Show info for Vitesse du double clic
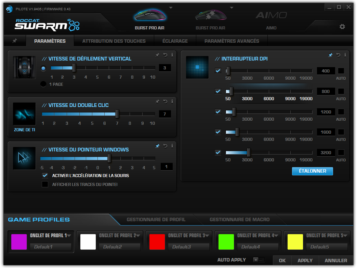 coord(172,102)
